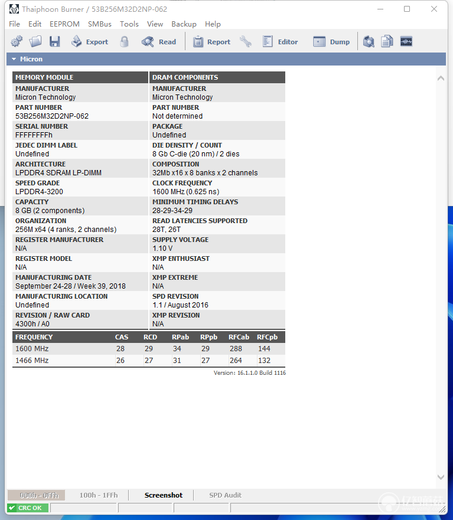Click the Read SPD toolbar button
The height and width of the screenshot is (520, 453).
[159, 42]
